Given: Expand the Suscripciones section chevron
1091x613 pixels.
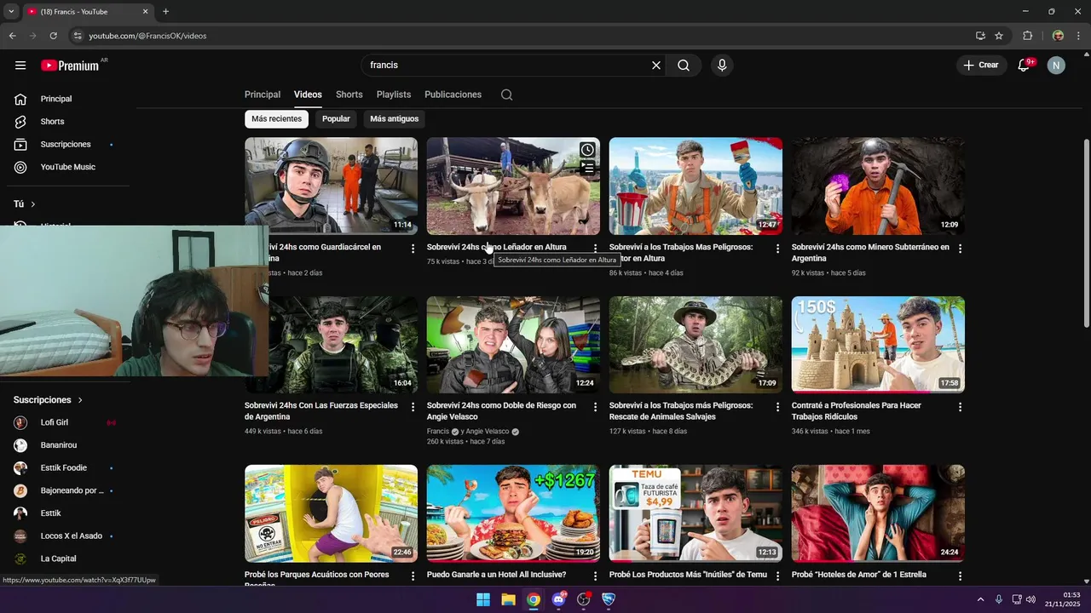Looking at the screenshot, I should point(80,400).
